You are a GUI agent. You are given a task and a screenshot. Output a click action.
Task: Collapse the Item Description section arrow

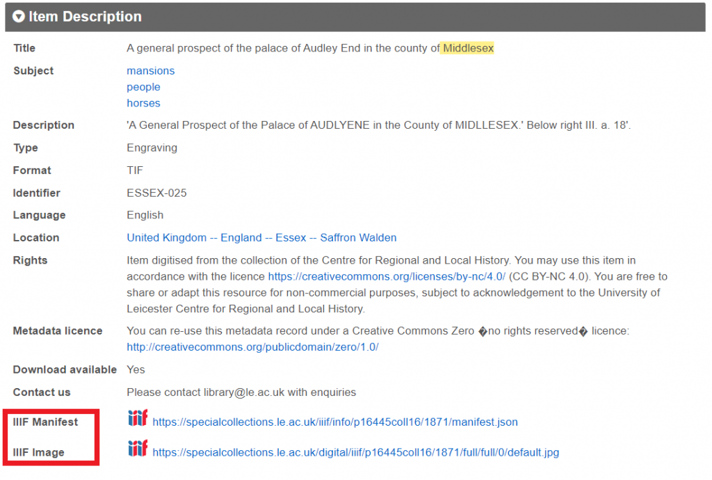tap(19, 17)
